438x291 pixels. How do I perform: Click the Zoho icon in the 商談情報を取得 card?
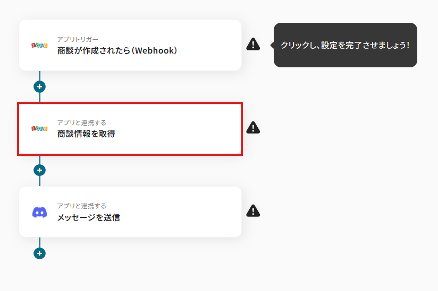coord(39,128)
